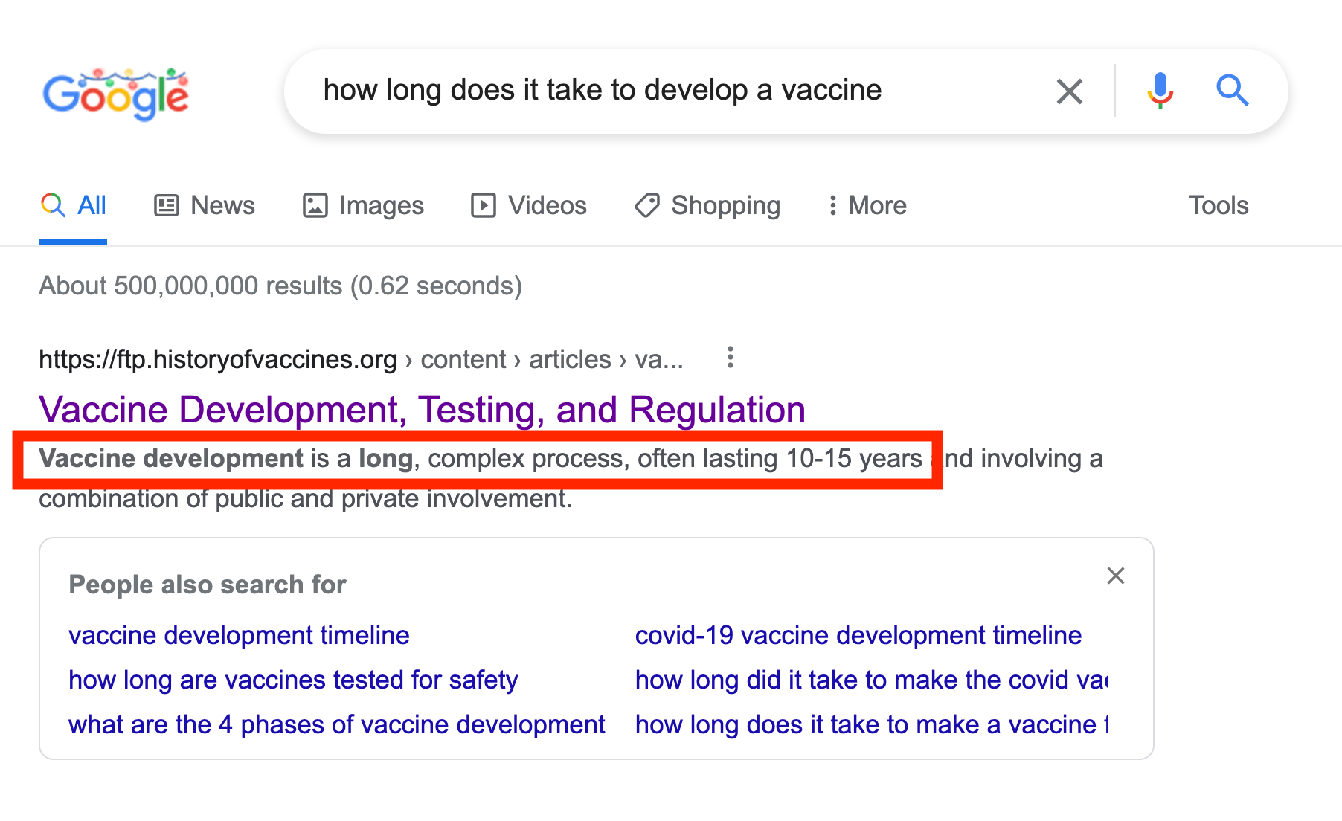Image resolution: width=1342 pixels, height=821 pixels.
Task: Close the People also search for box
Action: click(x=1115, y=576)
